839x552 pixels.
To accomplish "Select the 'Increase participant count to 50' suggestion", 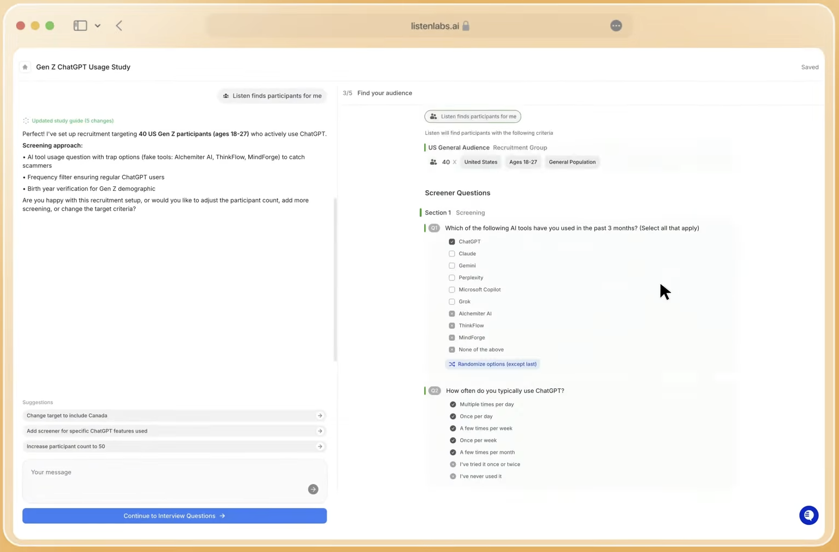I will click(174, 446).
